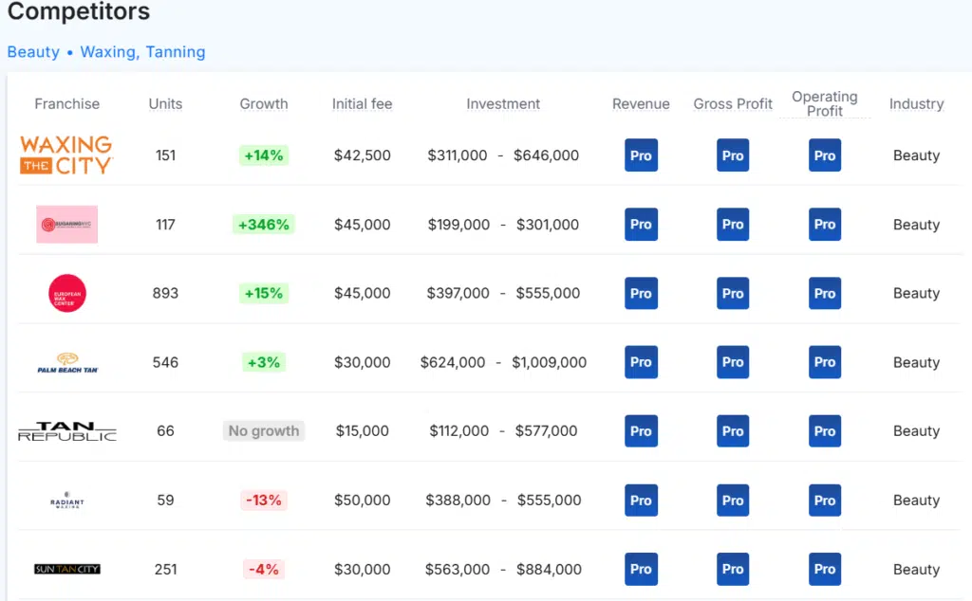Click the 66 units value
The image size is (972, 601).
click(165, 430)
